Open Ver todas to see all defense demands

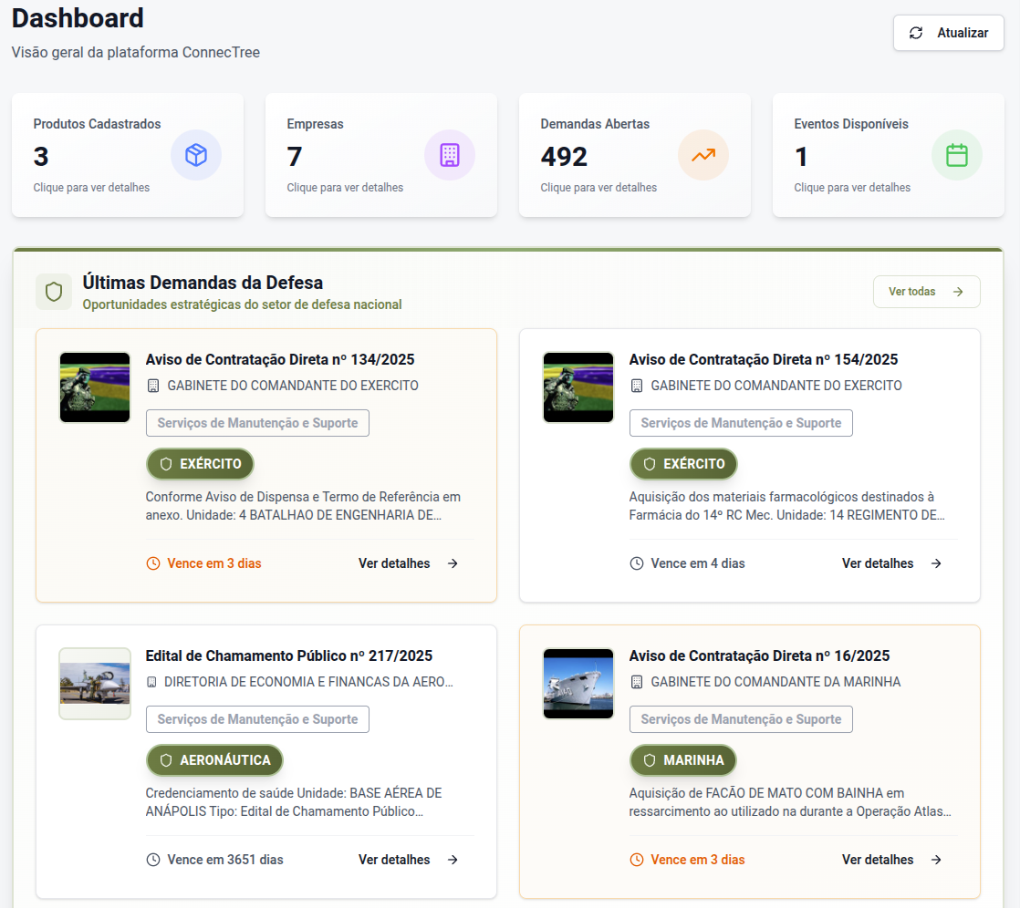pos(927,291)
